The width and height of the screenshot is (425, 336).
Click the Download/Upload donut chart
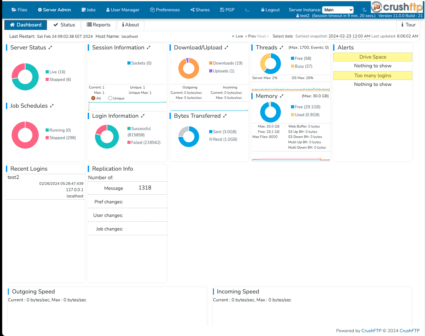pos(189,68)
